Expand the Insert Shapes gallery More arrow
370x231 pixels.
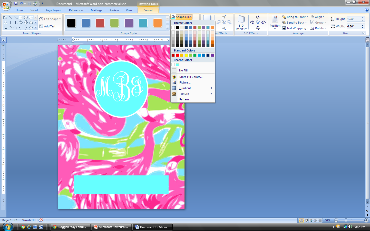coord(36,27)
